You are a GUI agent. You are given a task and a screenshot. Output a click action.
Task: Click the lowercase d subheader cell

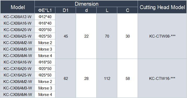[x=86, y=10]
